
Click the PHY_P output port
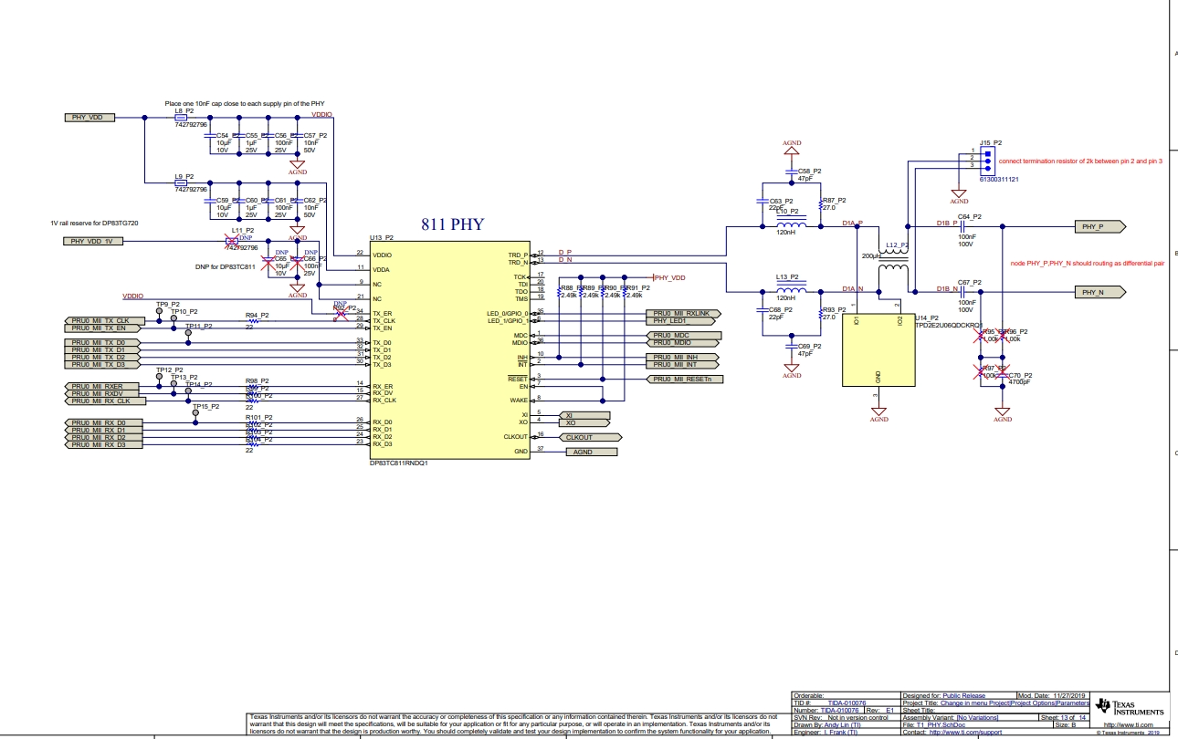(1100, 225)
